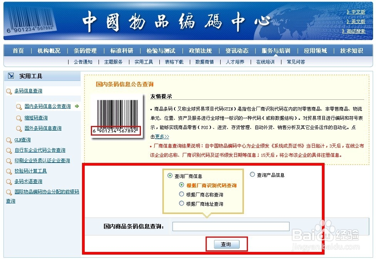Image resolution: width=380 pixels, height=260 pixels.
Task: Open 印刷企业资质认证企业查询 link
Action: [x=42, y=161]
